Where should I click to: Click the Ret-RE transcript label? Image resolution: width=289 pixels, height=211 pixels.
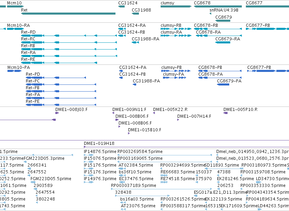[28, 59]
